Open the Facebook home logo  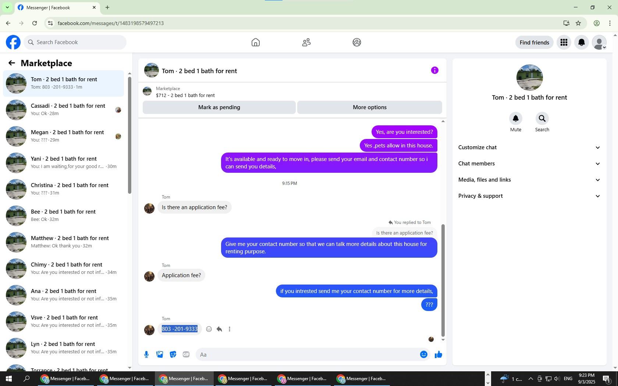(13, 42)
